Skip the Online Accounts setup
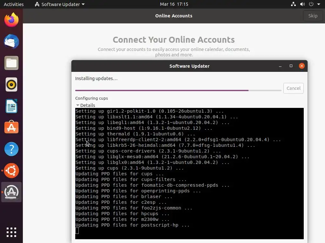Viewport: 325px width, 243px height. [x=313, y=16]
